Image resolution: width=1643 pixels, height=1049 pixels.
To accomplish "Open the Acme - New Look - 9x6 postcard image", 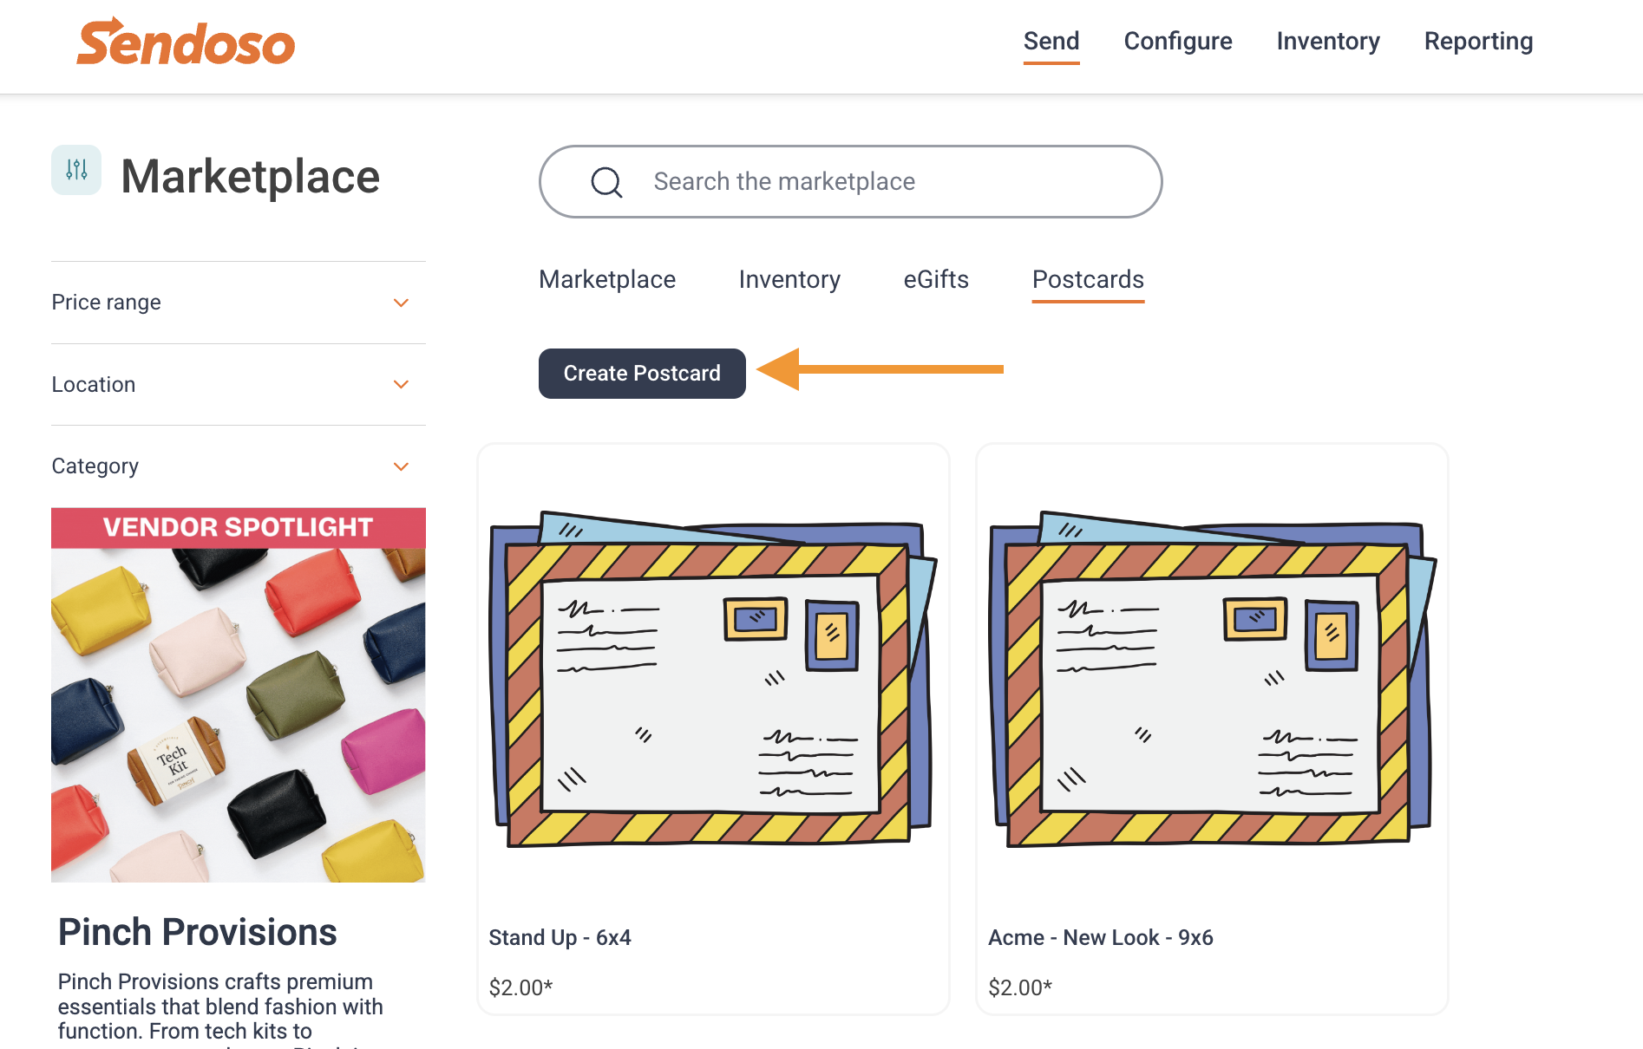I will click(1213, 679).
